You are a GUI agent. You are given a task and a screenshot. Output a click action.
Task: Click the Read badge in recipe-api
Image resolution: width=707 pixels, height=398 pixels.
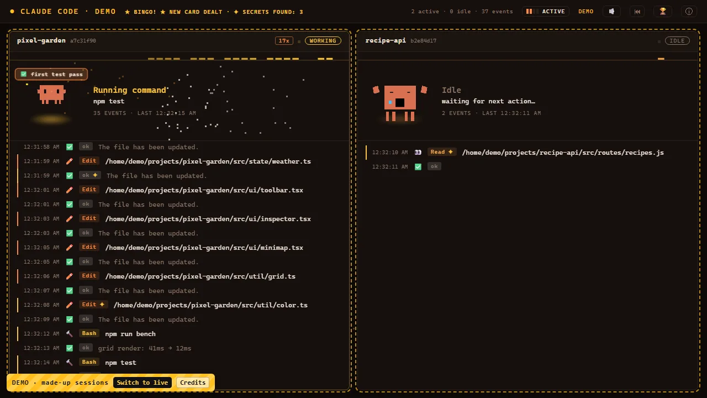pos(442,152)
